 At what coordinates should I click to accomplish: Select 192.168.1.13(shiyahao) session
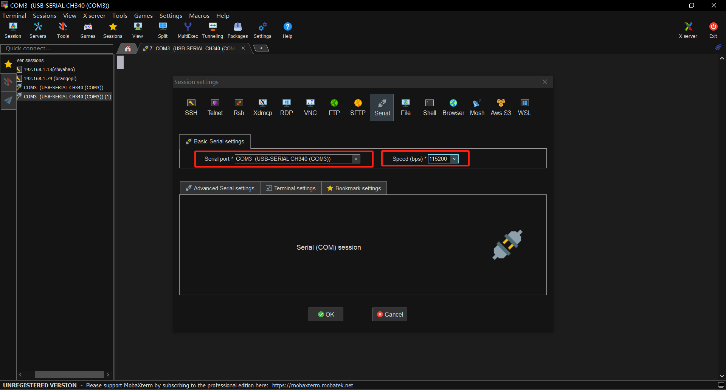pyautogui.click(x=49, y=69)
